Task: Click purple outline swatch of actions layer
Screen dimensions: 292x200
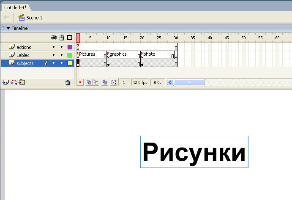Action: [x=70, y=47]
